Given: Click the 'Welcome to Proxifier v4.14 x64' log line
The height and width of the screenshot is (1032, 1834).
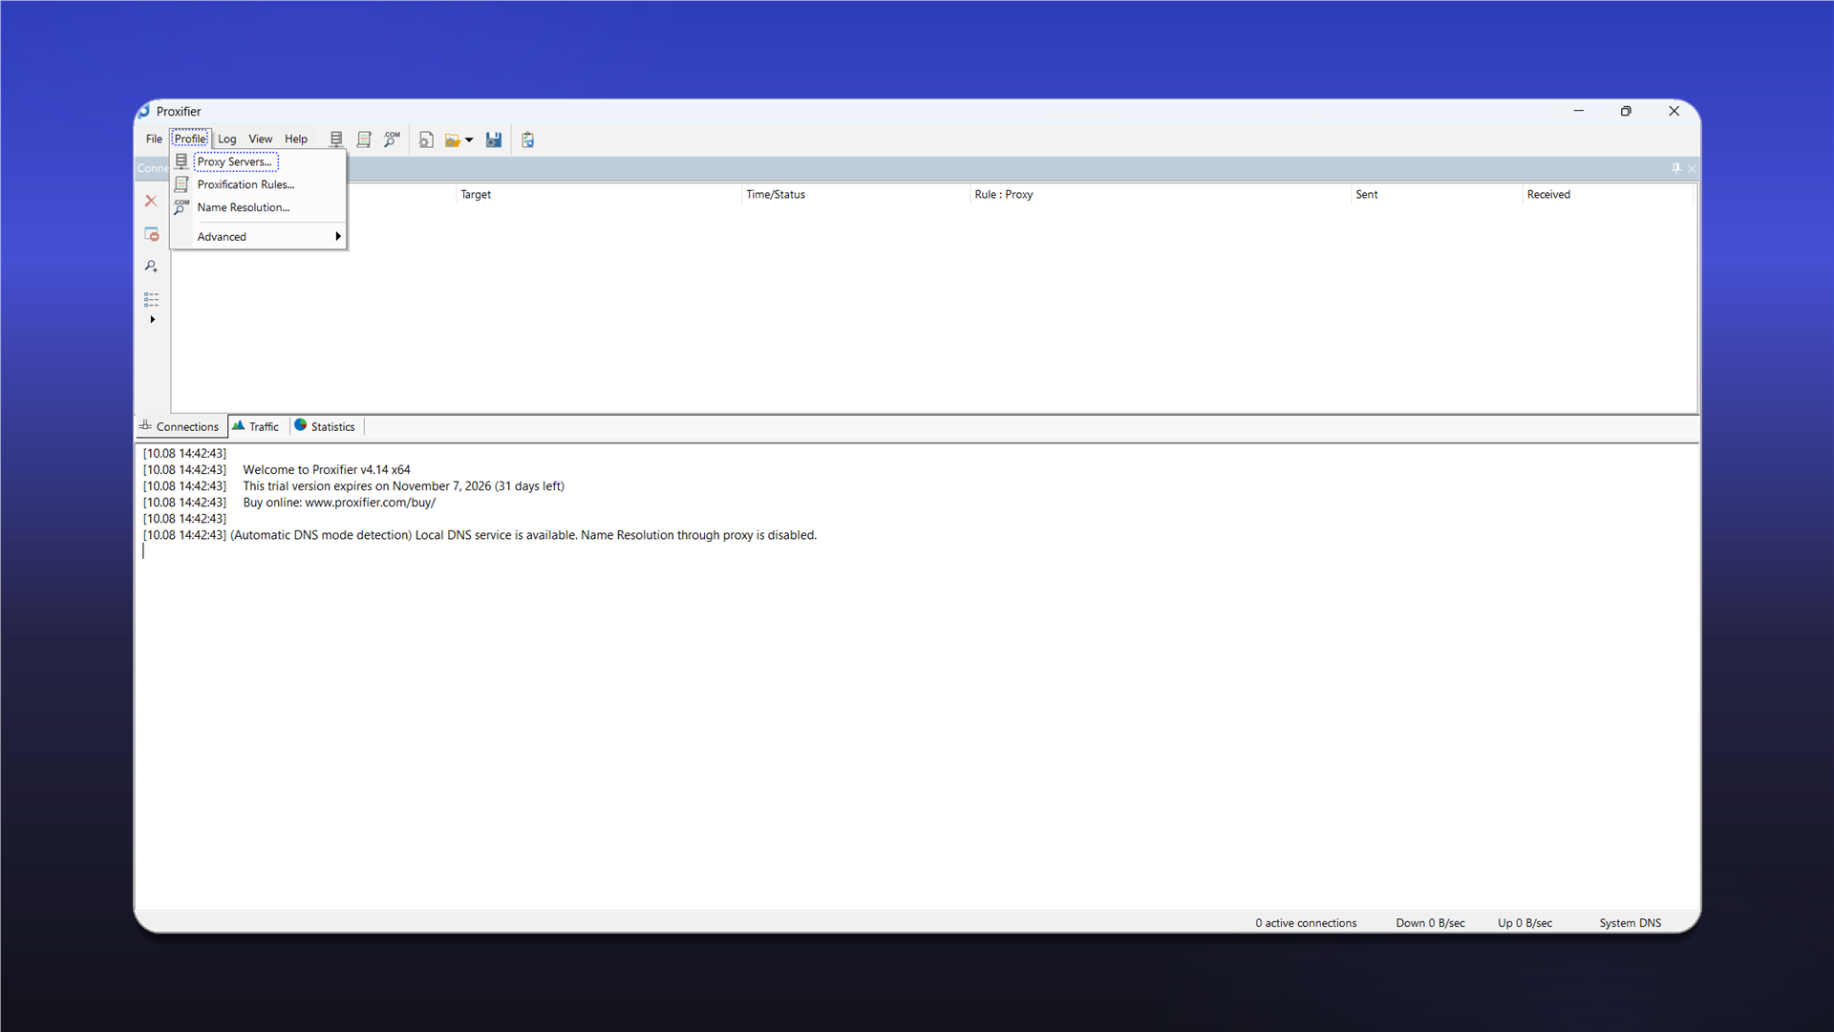Looking at the screenshot, I should 327,469.
